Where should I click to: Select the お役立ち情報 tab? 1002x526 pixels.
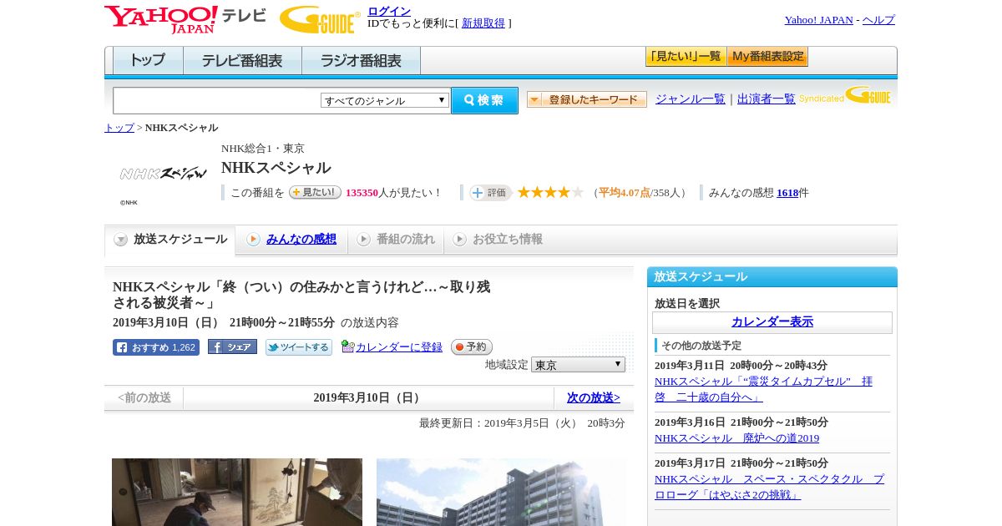[x=498, y=240]
